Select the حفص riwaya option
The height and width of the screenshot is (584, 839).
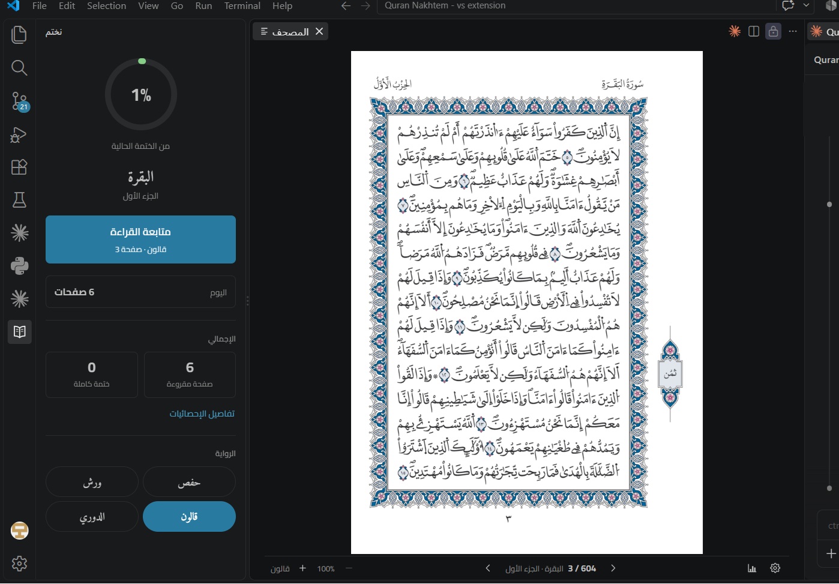[189, 482]
